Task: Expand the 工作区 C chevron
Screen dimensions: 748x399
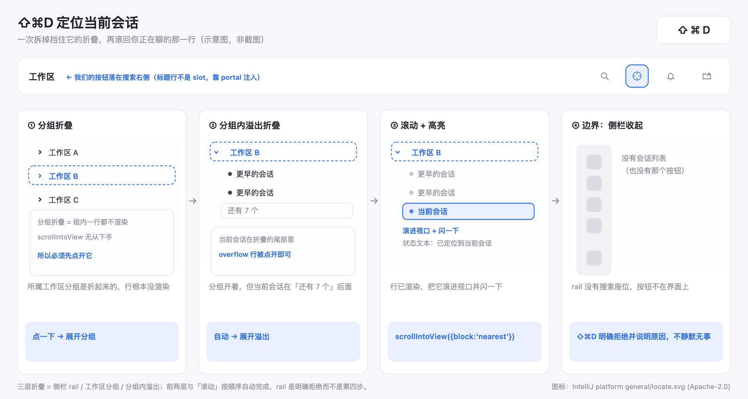Action: click(40, 200)
